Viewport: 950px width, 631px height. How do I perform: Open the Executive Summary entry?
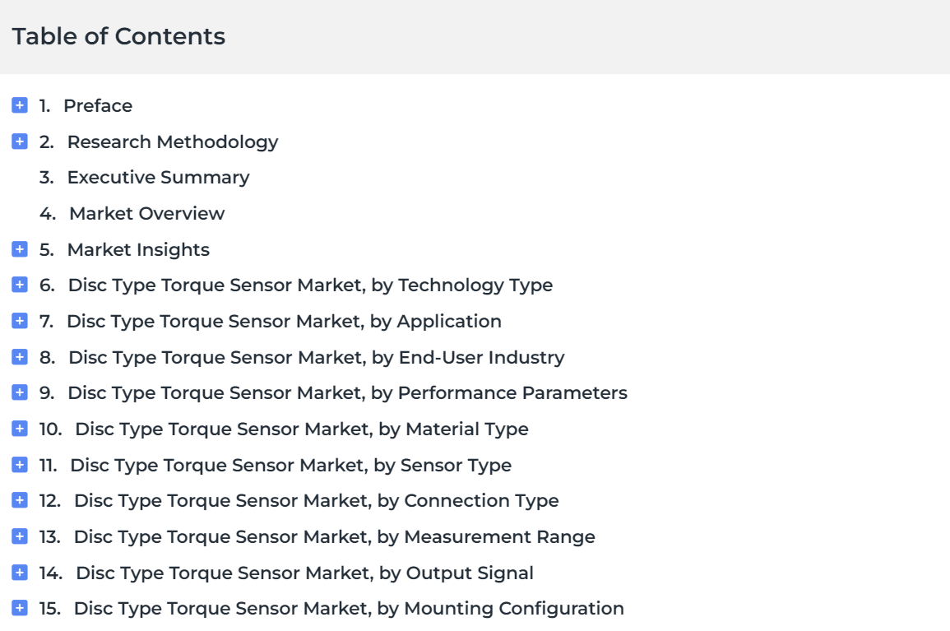click(x=158, y=178)
